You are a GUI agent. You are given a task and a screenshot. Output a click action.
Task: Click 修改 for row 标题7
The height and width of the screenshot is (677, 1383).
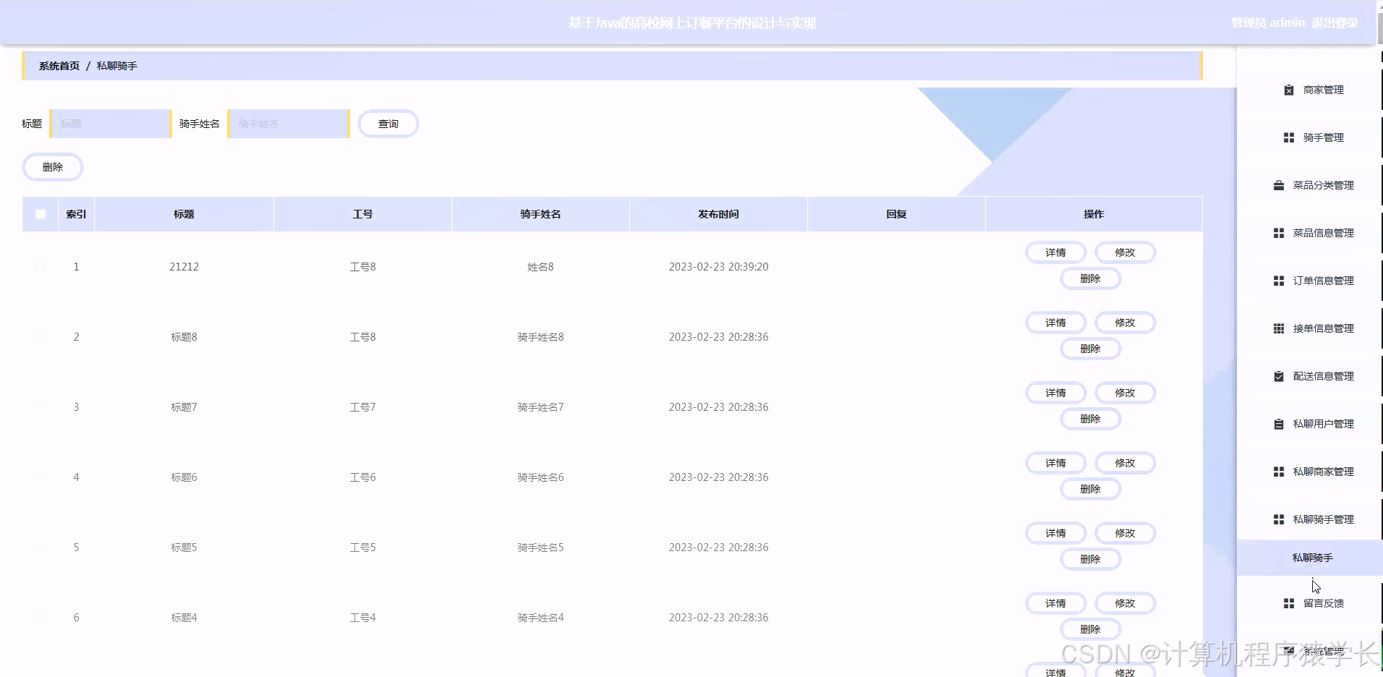[1125, 393]
